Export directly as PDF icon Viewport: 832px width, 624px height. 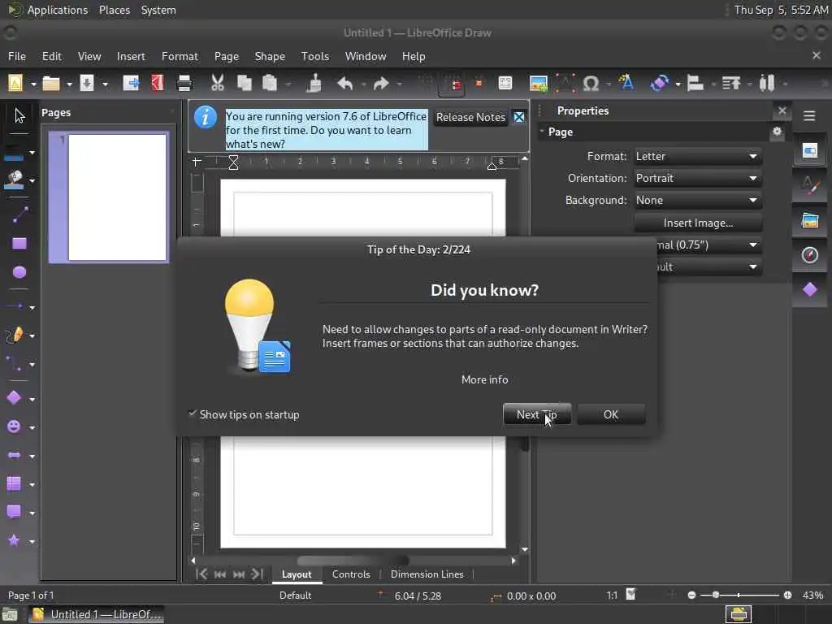pyautogui.click(x=158, y=84)
